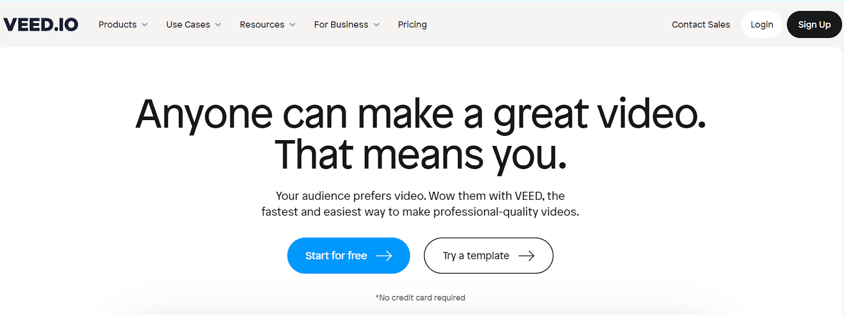Open the Resources menu label
This screenshot has width=844, height=315.
tap(262, 24)
